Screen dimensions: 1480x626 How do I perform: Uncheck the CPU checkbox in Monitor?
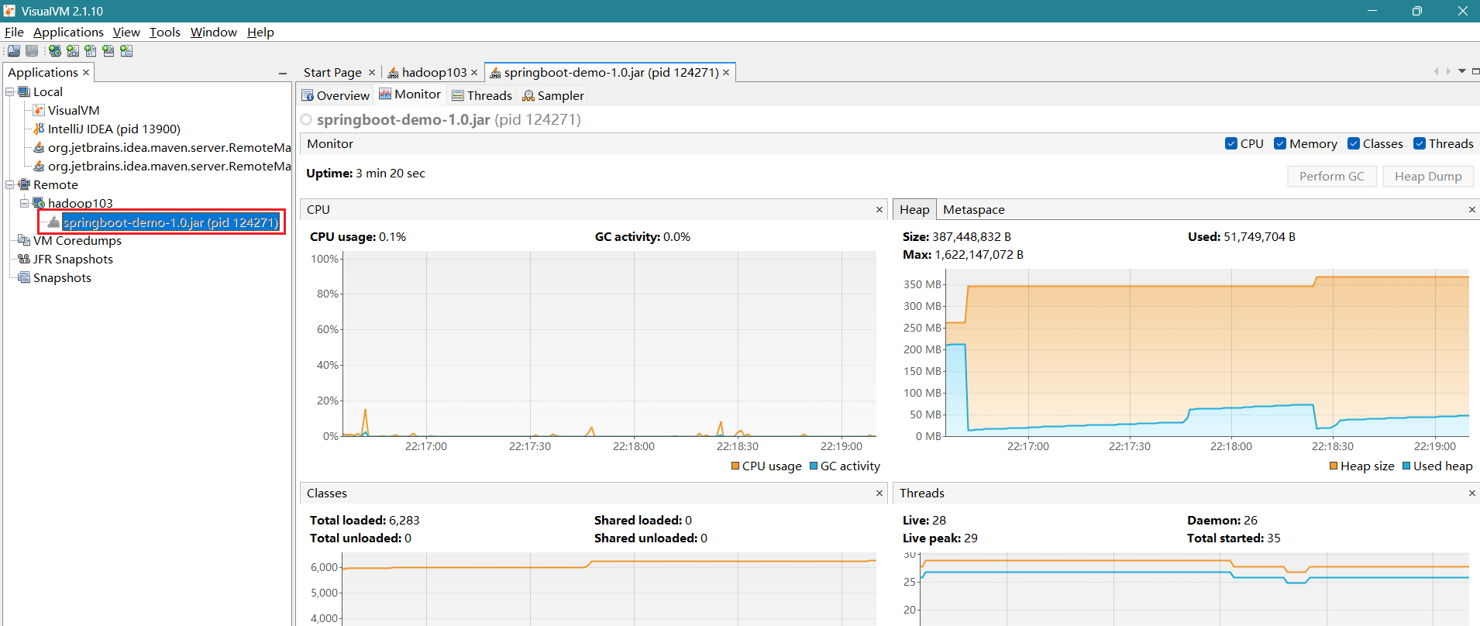(1231, 144)
